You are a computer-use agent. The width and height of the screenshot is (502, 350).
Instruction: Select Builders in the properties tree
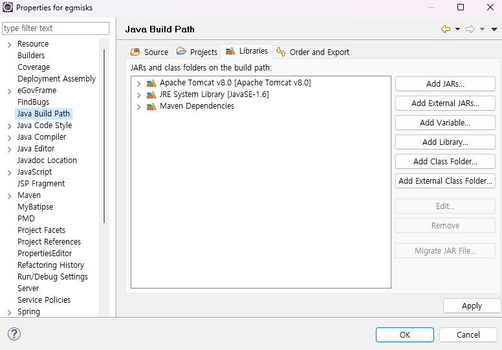[x=31, y=56]
